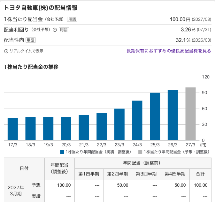This screenshot has width=215, height=204.
Task: Click the 2027年3月期 date cell
Action: [16, 191]
